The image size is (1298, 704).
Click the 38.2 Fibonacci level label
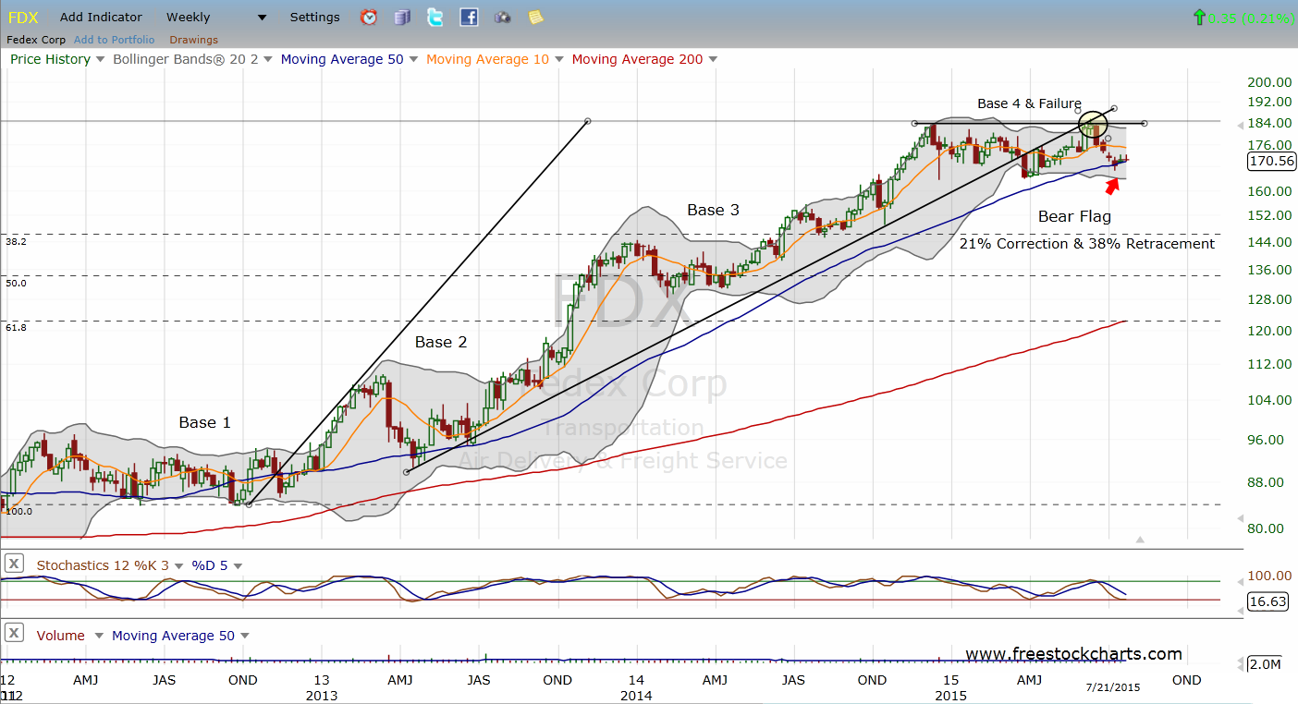click(17, 240)
